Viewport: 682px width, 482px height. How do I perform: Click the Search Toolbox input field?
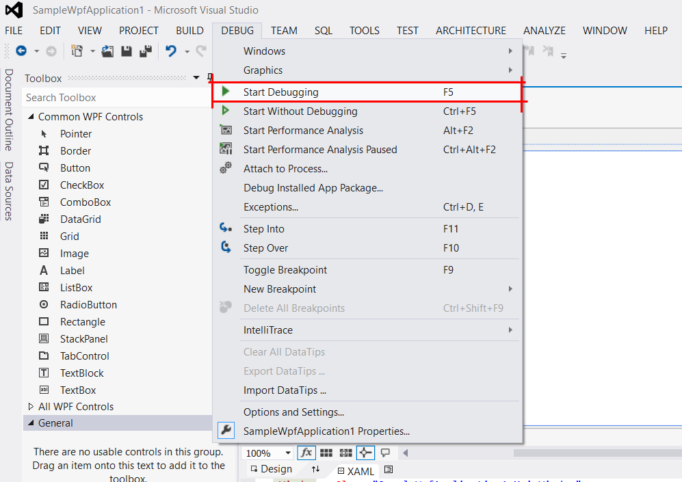click(116, 97)
